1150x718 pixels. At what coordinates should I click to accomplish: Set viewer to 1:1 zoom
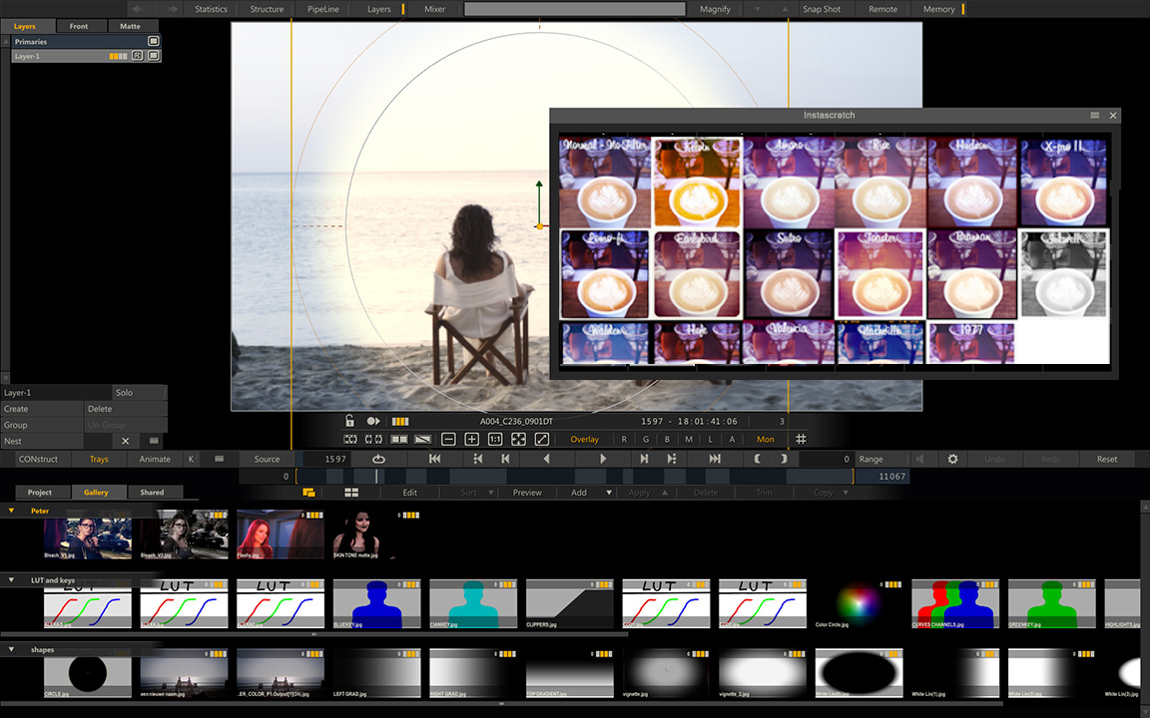(495, 439)
